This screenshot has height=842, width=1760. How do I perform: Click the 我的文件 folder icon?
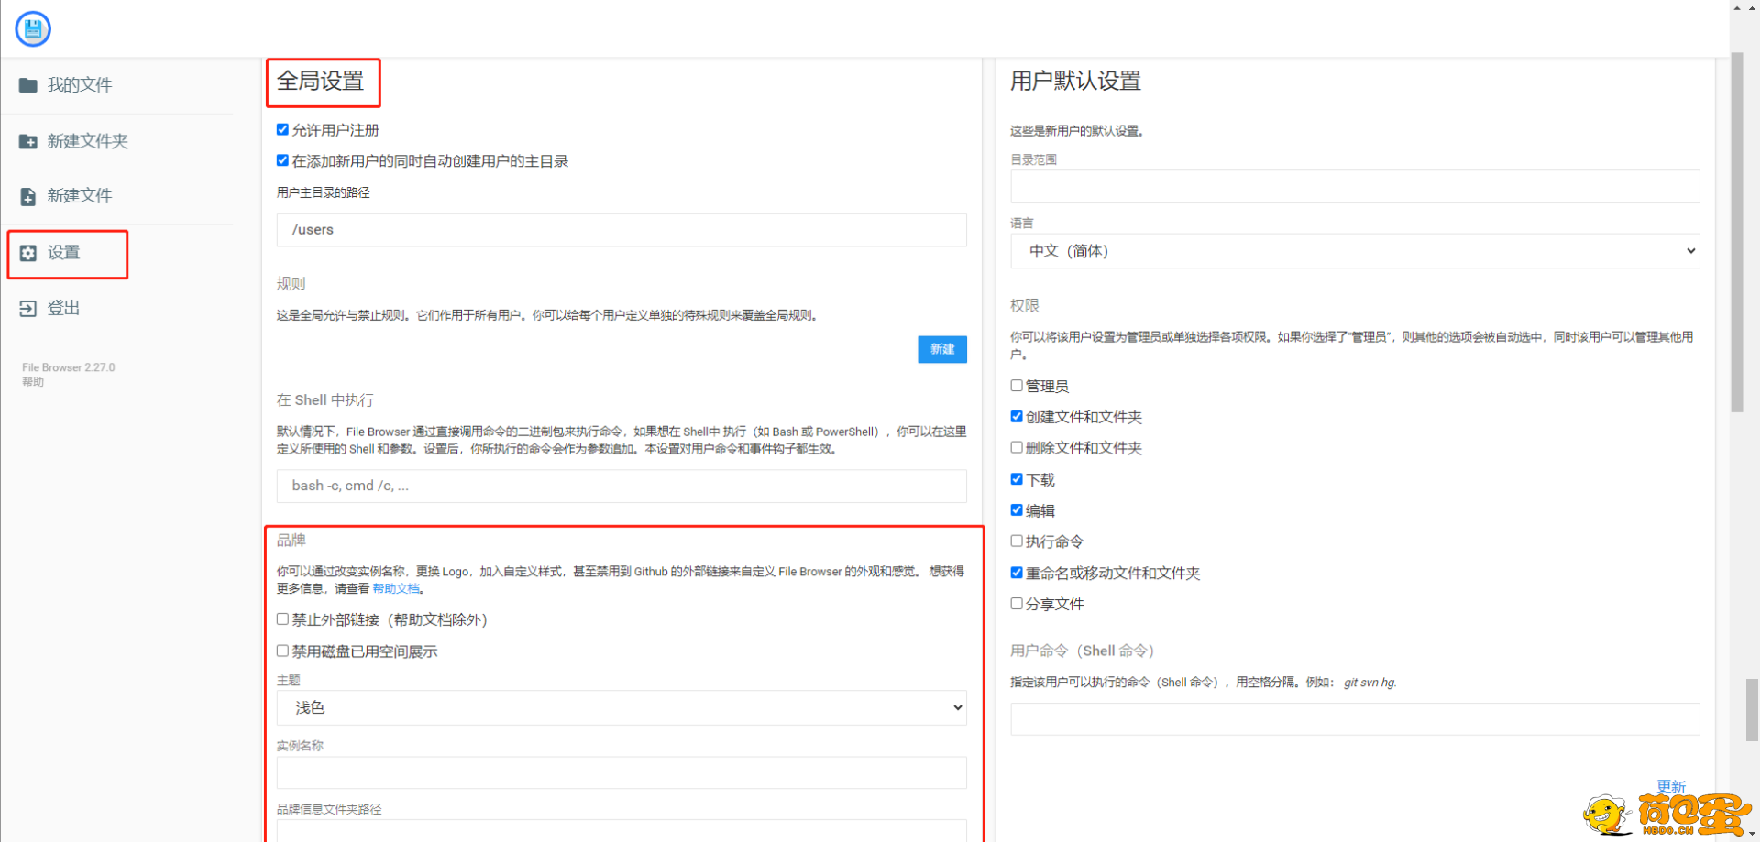click(28, 85)
